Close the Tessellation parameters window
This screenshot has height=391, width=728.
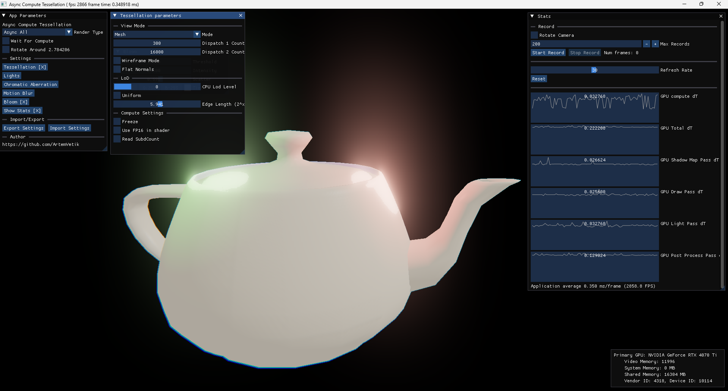click(x=241, y=16)
